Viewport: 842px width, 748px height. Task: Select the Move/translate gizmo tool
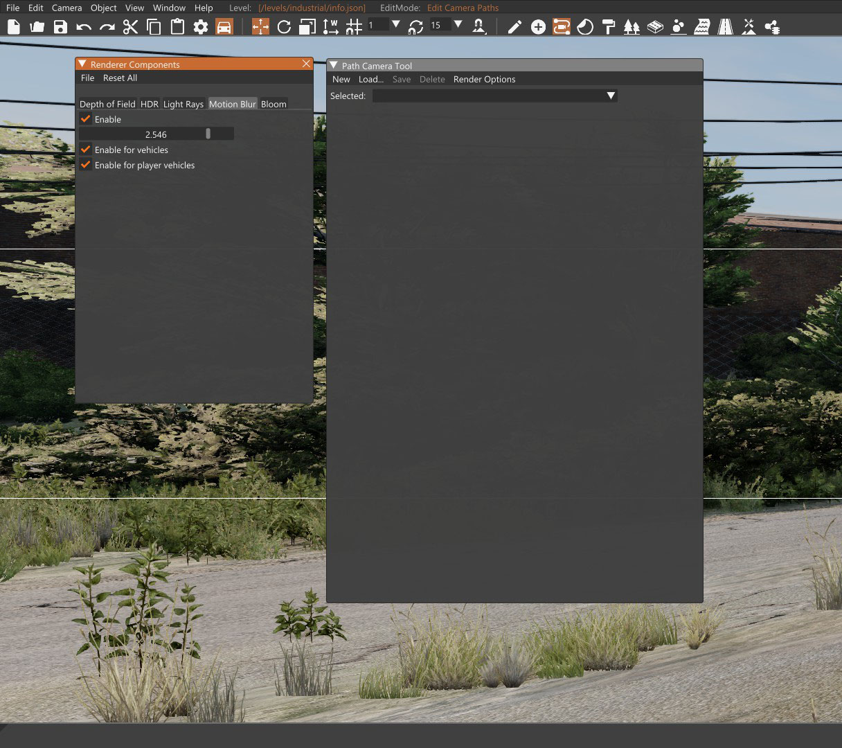click(x=260, y=27)
